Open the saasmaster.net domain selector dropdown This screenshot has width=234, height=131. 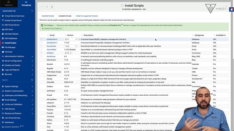pyautogui.click(x=18, y=11)
